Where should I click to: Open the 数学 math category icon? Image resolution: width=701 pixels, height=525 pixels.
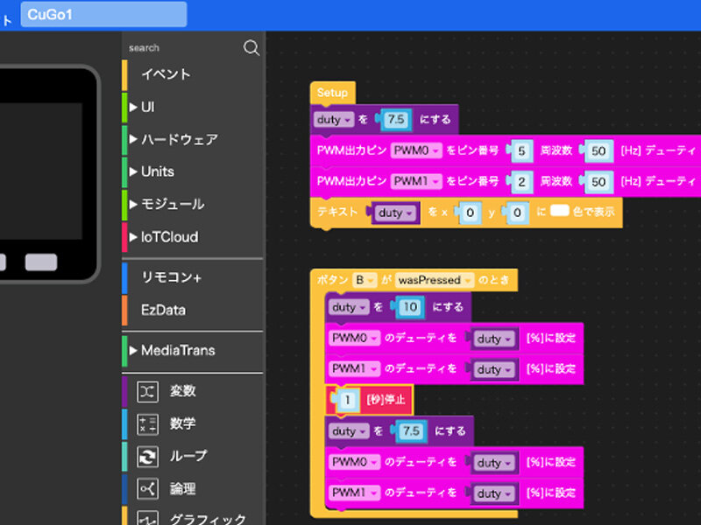tap(148, 423)
